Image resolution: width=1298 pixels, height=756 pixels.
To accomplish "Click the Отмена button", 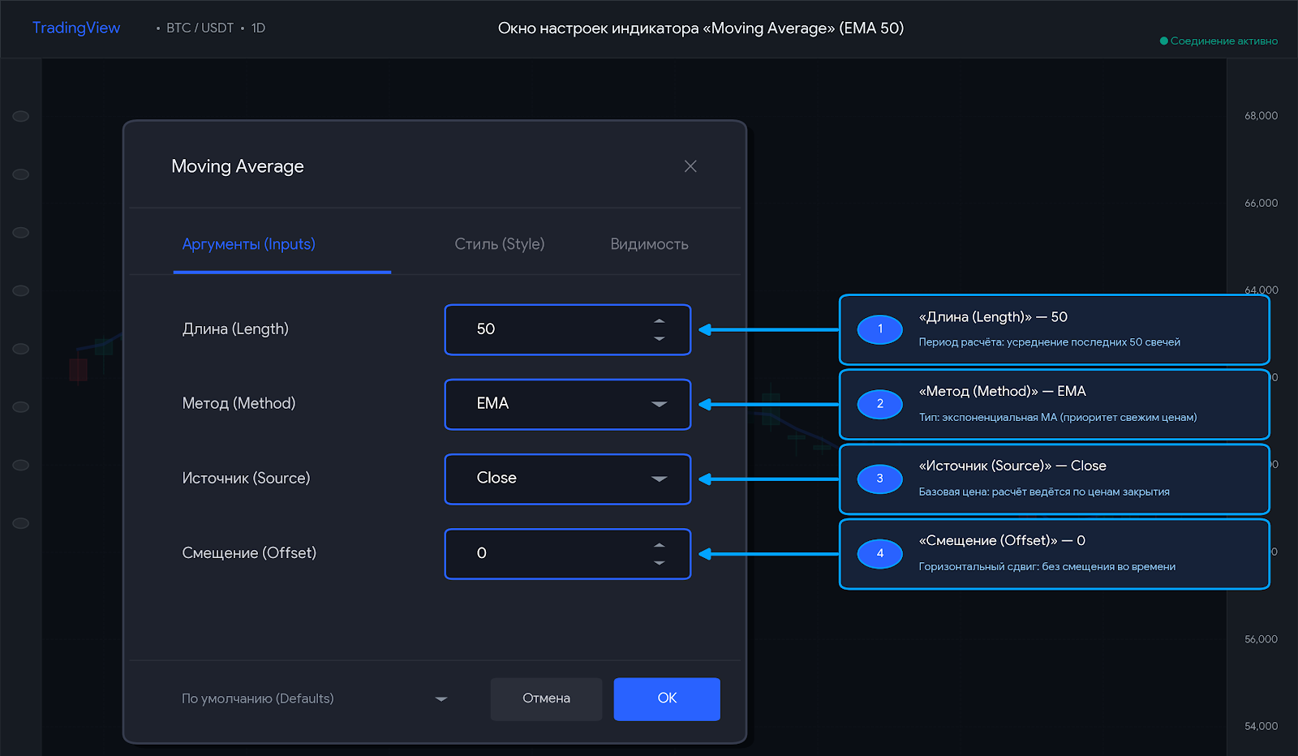I will point(546,698).
